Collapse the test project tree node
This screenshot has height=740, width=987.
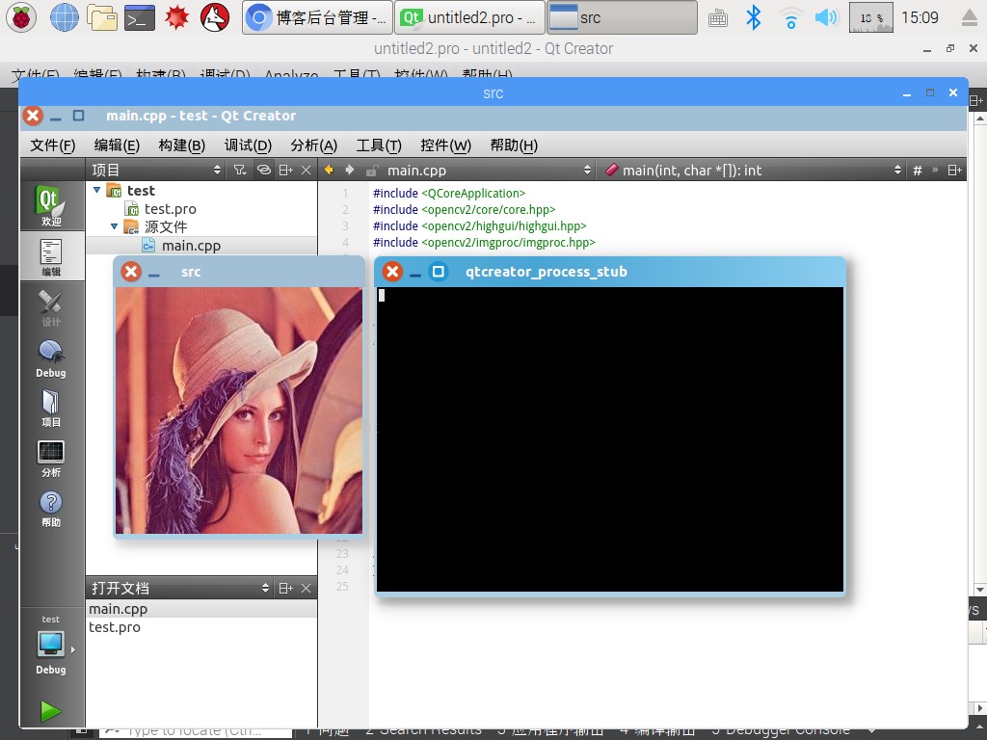click(x=97, y=190)
